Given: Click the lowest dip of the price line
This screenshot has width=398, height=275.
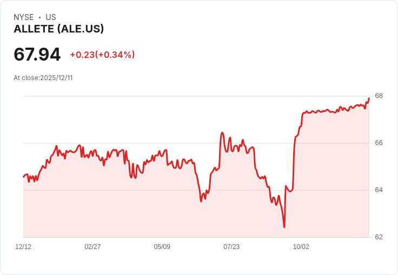Looking at the screenshot, I should coord(284,227).
